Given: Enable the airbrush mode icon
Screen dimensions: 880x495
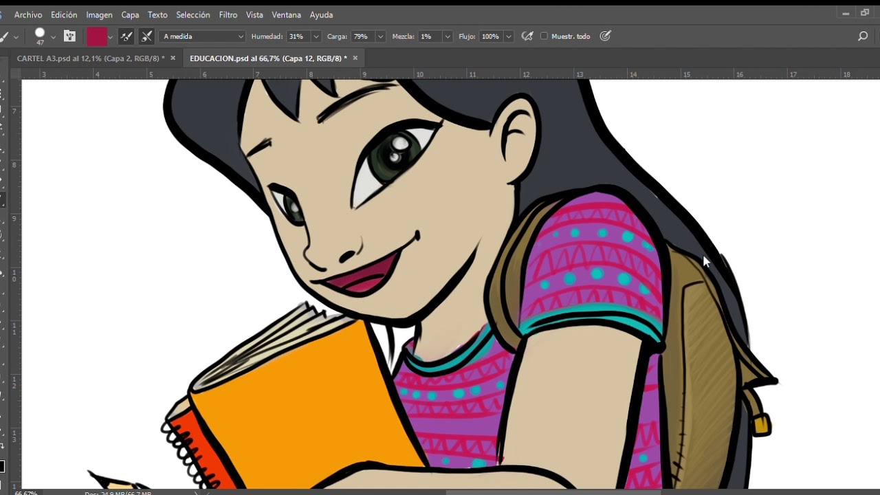Looking at the screenshot, I should click(527, 36).
